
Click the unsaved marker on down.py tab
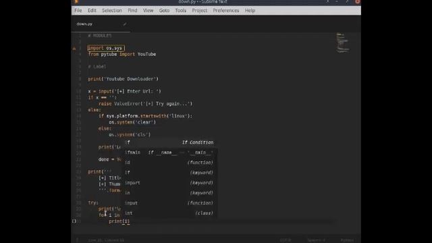click(124, 24)
